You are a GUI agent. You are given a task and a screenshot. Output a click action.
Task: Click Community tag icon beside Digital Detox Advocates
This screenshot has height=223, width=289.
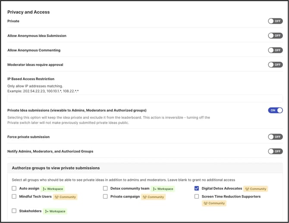click(247, 189)
